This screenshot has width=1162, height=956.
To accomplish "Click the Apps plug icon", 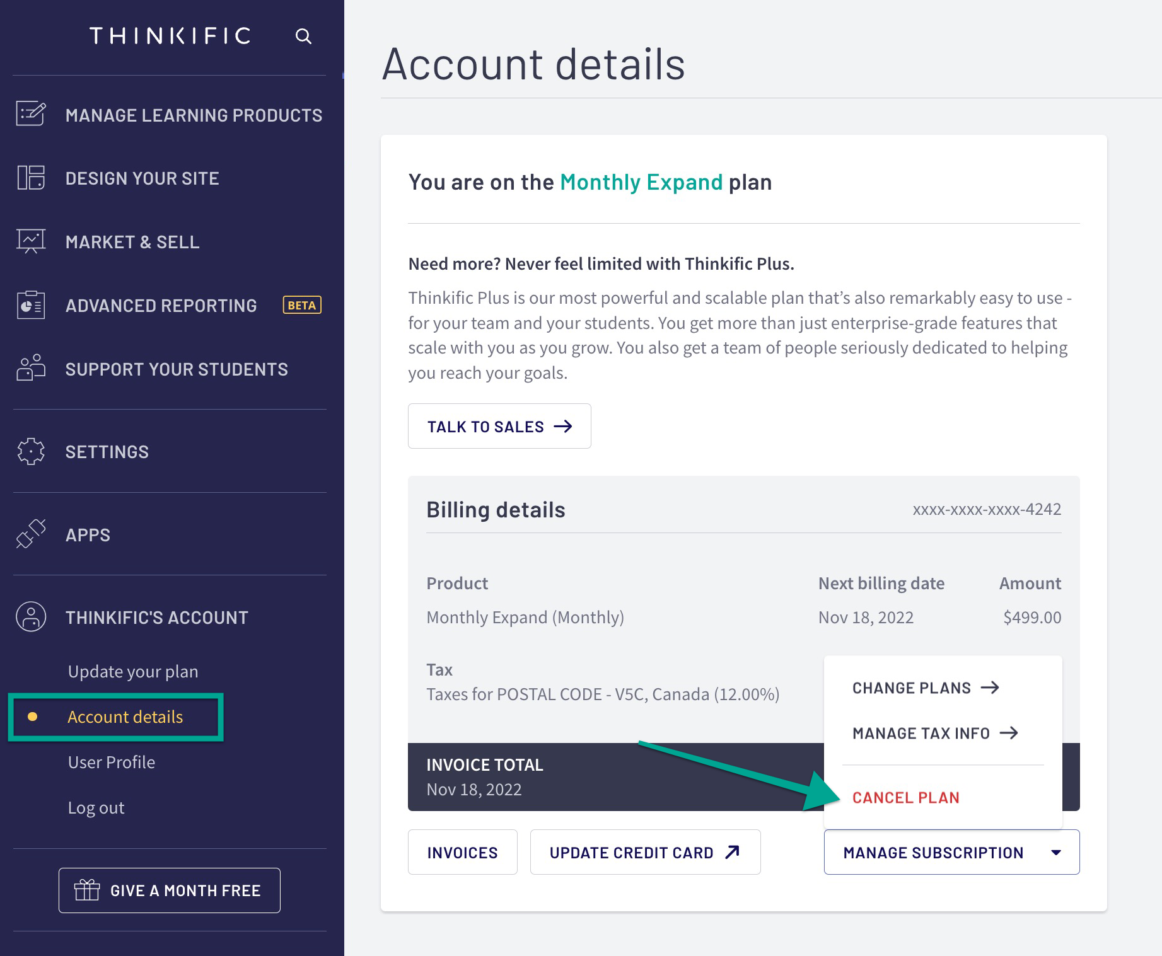I will pyautogui.click(x=31, y=534).
